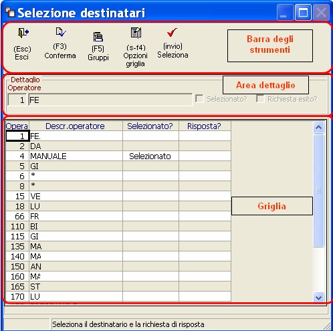Select row 6 asterisk operator
333x331 pixels.
point(118,176)
